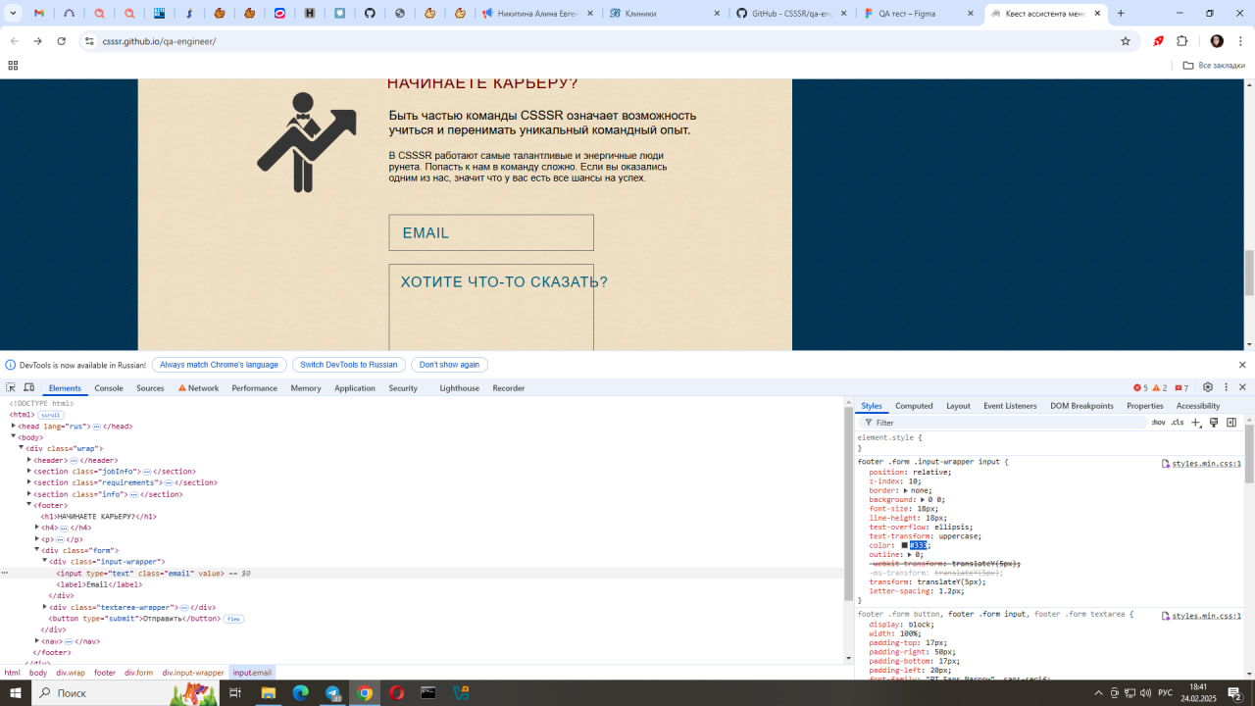Toggle rendering emulations brush icon in Styles
This screenshot has height=706, width=1255.
click(1214, 423)
